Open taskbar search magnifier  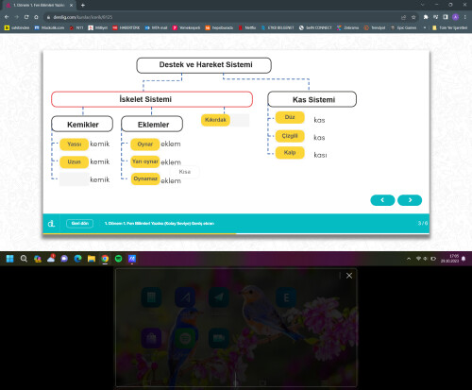(x=24, y=259)
